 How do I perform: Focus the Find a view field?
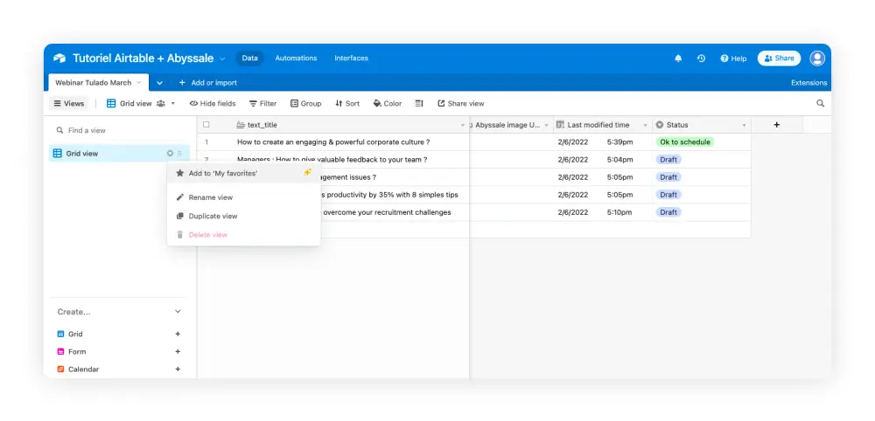118,130
